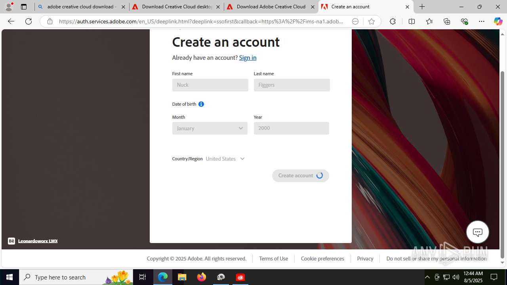Click the scrollbar down arrow
Image resolution: width=507 pixels, height=285 pixels.
click(x=503, y=262)
